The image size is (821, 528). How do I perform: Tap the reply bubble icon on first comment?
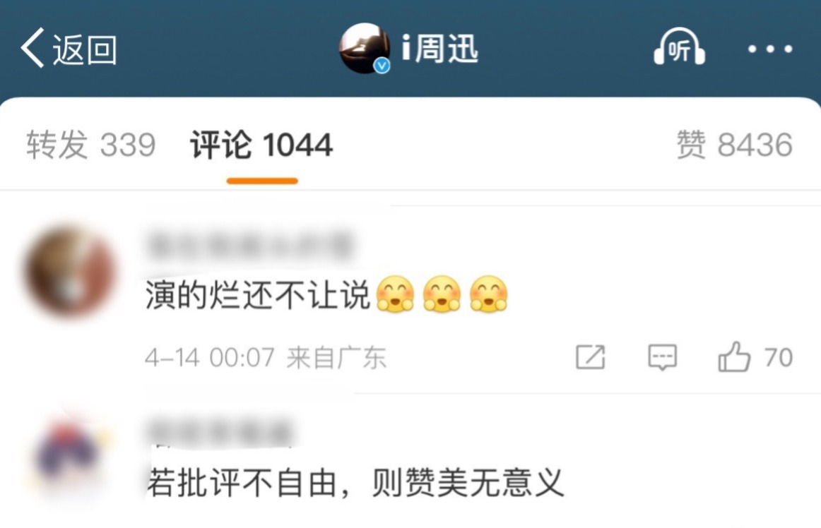pos(662,358)
